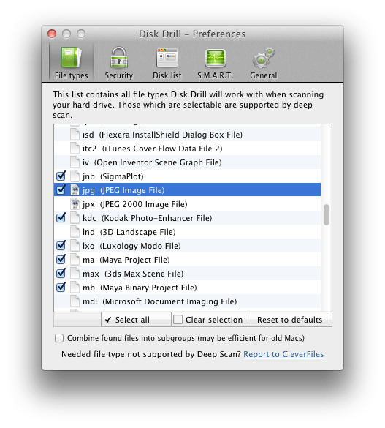385x428 pixels.
Task: Click the lnd file document icon
Action: pos(75,232)
